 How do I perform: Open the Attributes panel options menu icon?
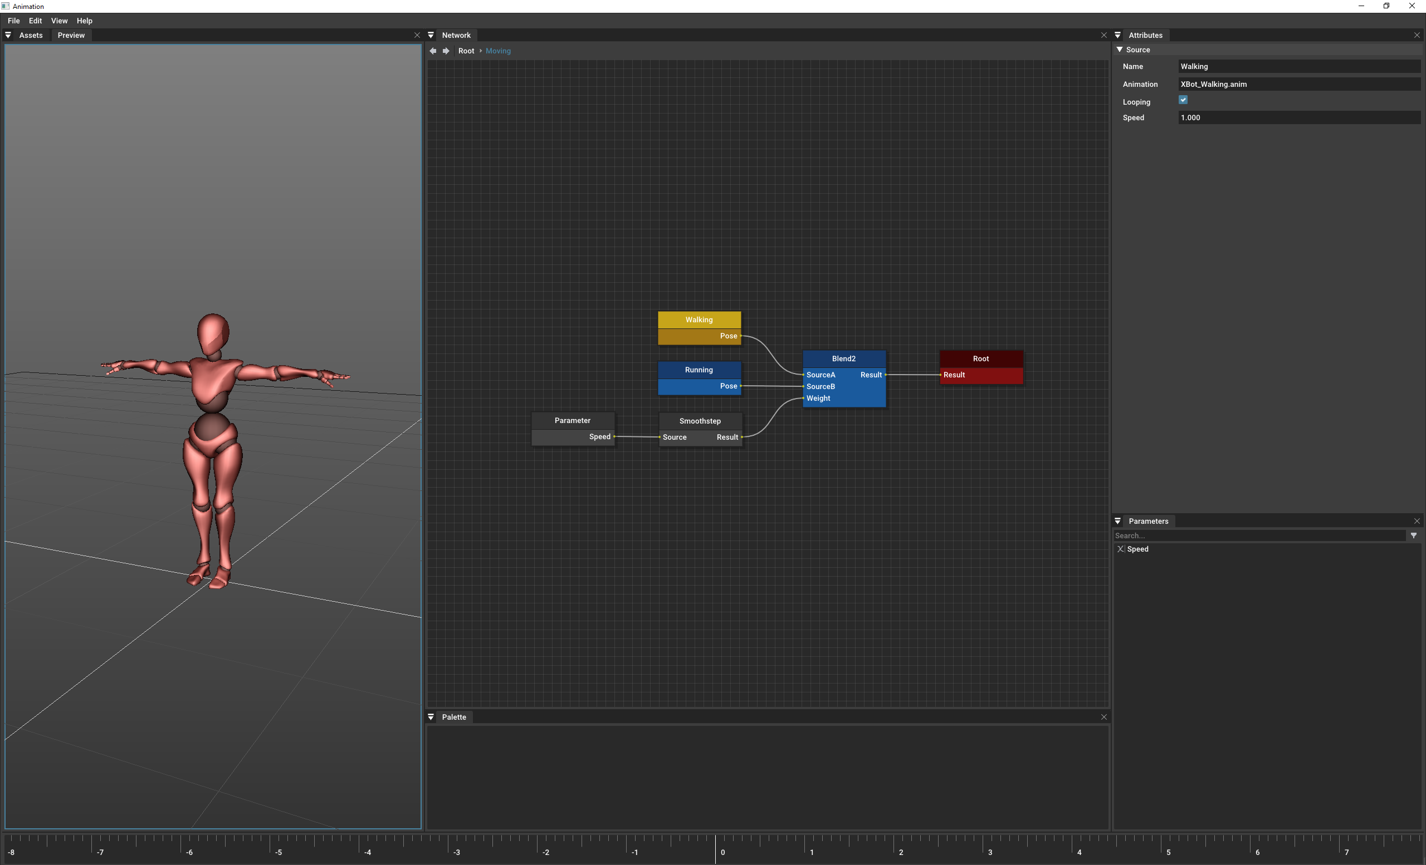(1117, 35)
